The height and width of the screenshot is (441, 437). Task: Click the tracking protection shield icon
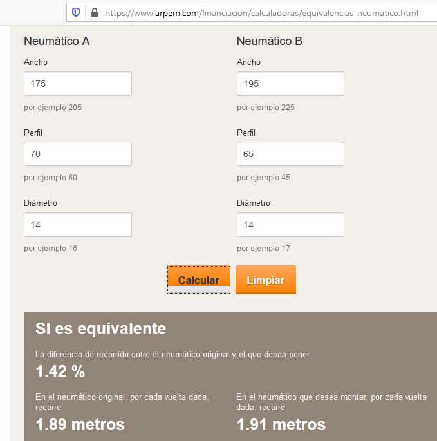(77, 12)
